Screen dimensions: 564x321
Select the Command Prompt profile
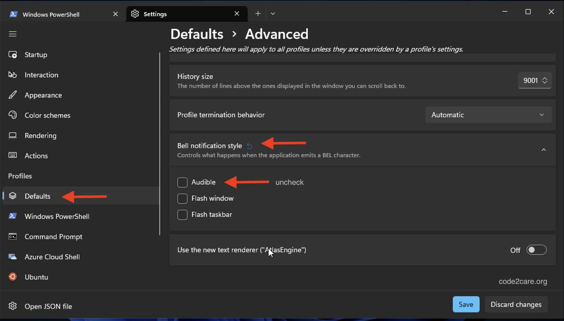pos(53,237)
